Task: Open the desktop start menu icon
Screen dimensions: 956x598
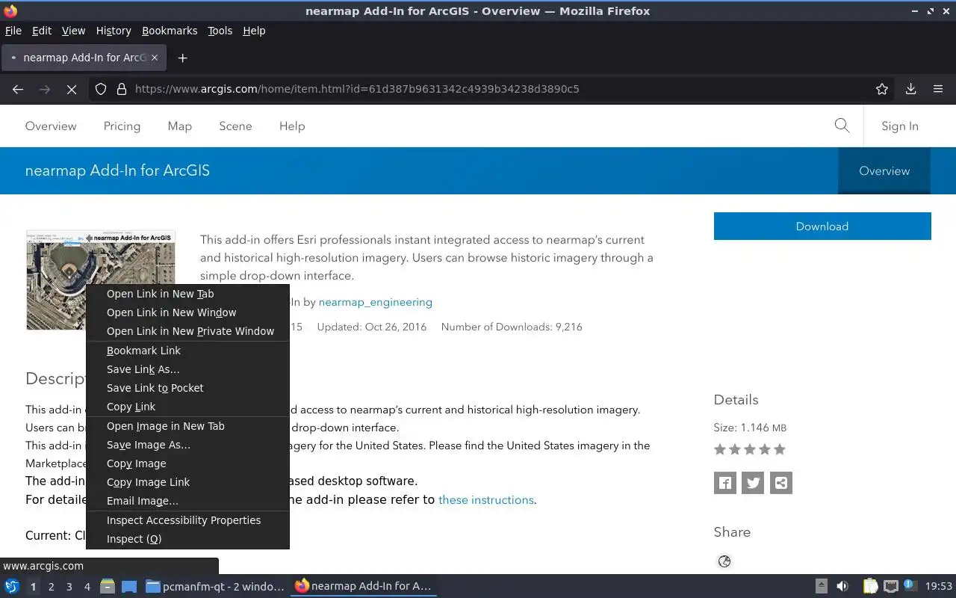Action: click(x=12, y=586)
